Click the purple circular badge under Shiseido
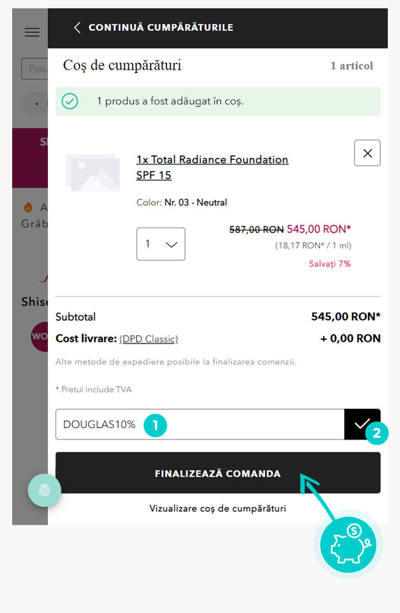This screenshot has width=400, height=613. [39, 337]
